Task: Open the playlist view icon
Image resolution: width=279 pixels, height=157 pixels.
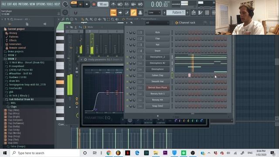Action: click(x=194, y=13)
